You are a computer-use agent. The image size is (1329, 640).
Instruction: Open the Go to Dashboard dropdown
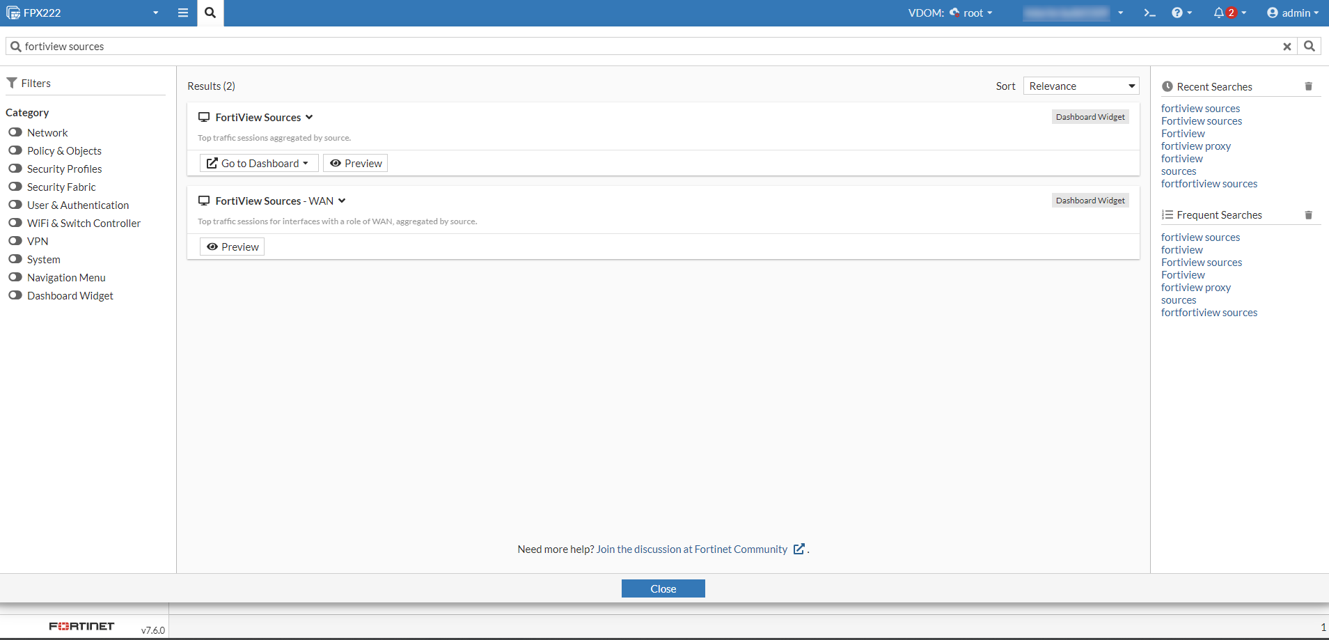tap(259, 163)
